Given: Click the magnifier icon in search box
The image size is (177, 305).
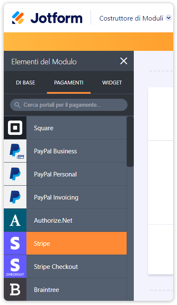Looking at the screenshot, I should [17, 105].
